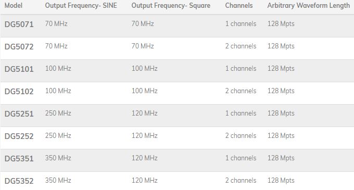This screenshot has width=354, height=190.
Task: Click the Output Frequency- SINE header
Action: point(81,6)
